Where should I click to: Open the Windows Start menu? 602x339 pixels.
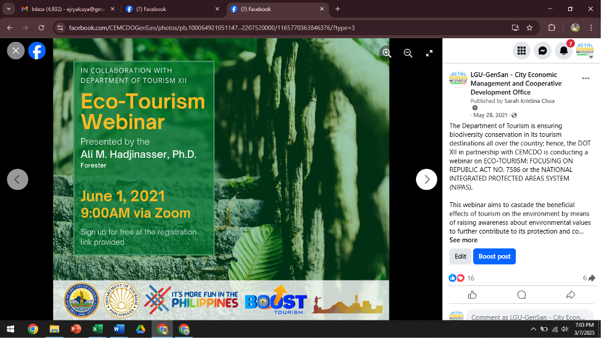click(10, 329)
